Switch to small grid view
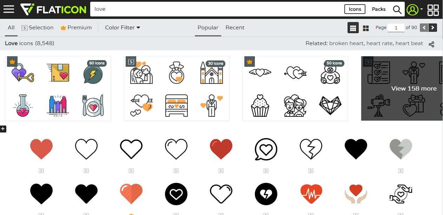443x215 pixels. [x=353, y=28]
